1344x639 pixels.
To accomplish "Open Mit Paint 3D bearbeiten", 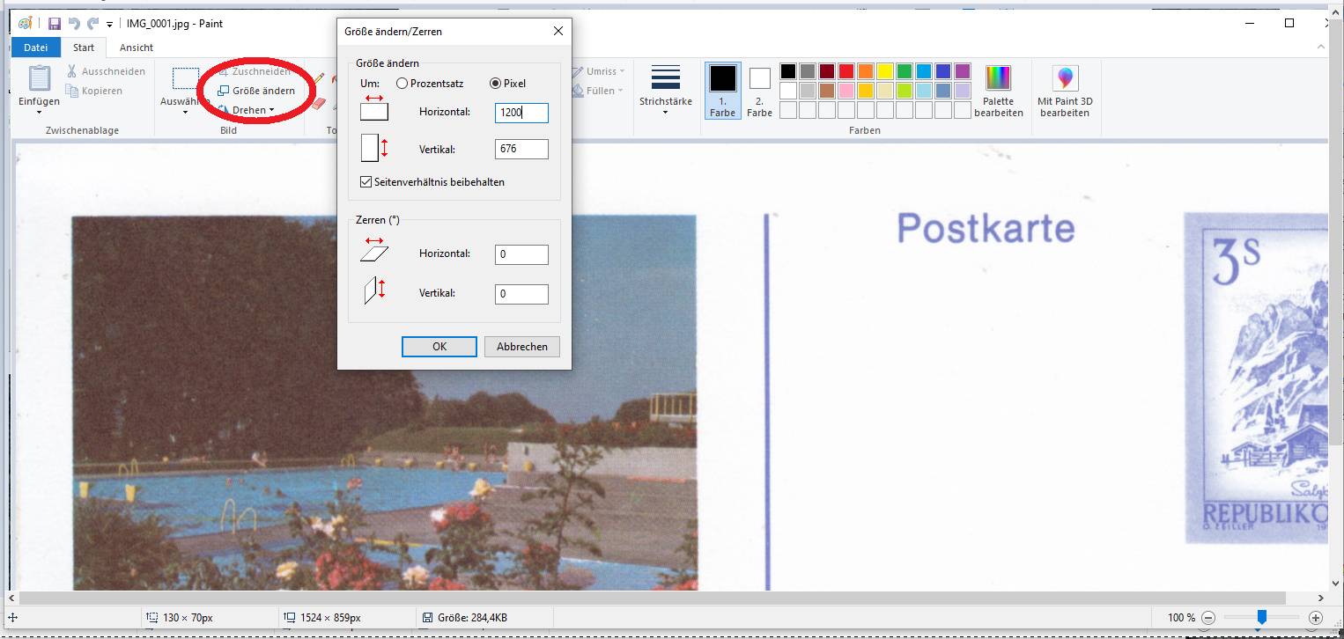I will 1065,91.
